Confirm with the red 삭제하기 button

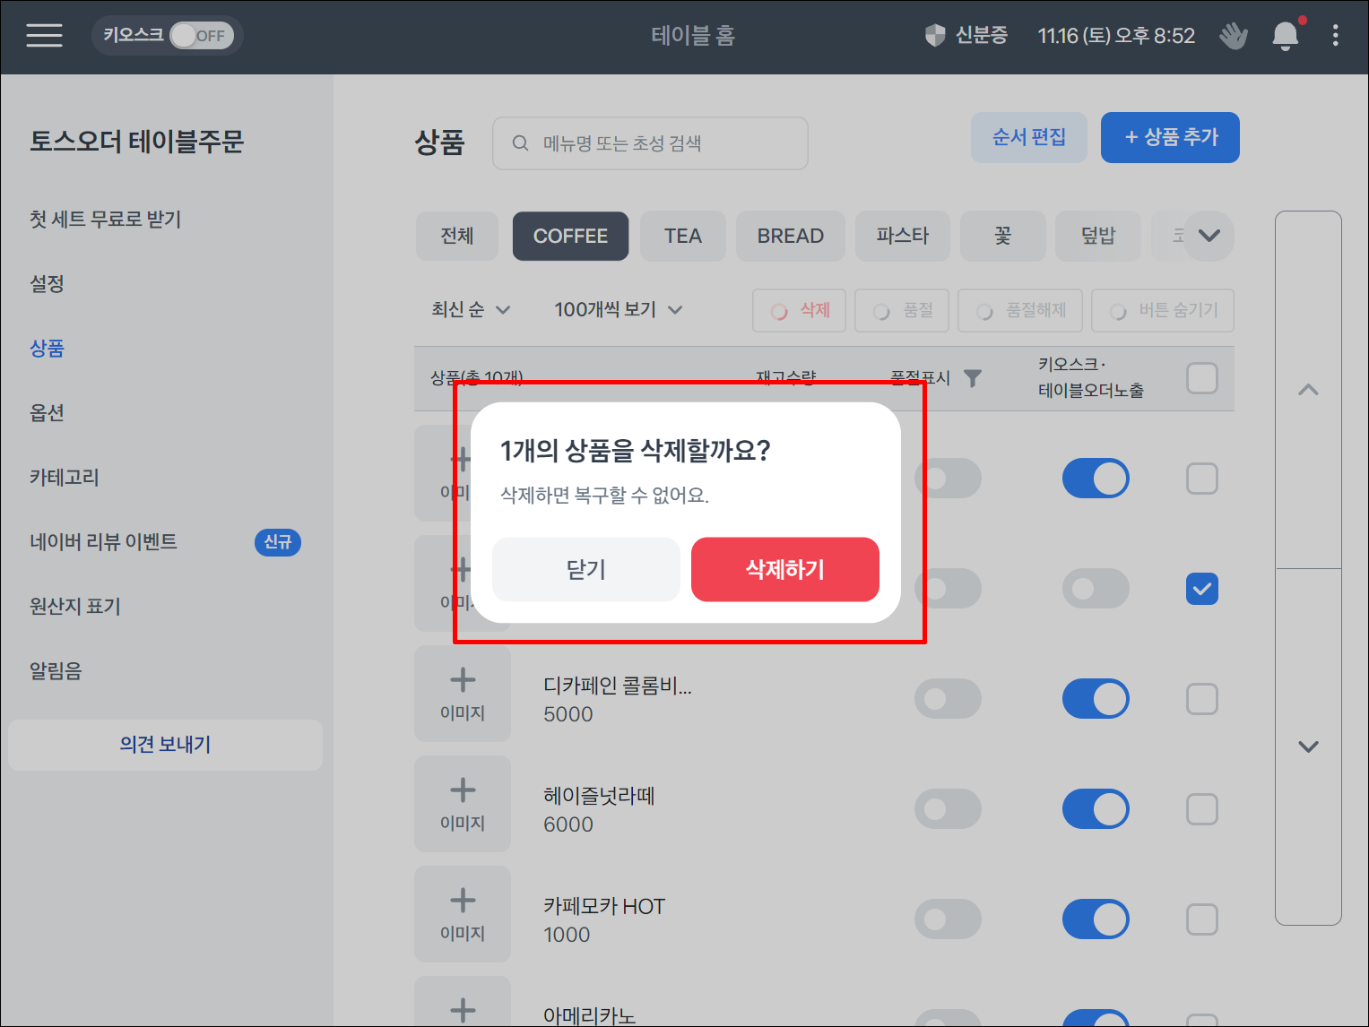coord(784,570)
